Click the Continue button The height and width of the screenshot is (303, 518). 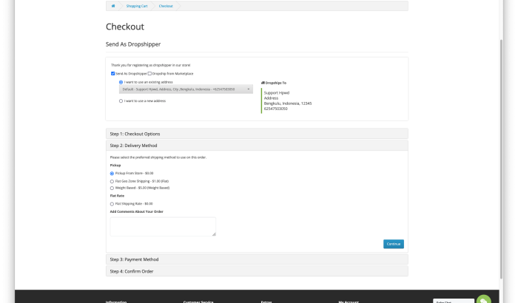tap(394, 244)
